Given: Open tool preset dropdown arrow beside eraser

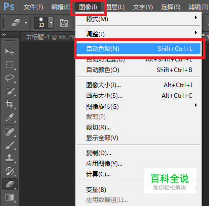Looking at the screenshot, I should [26, 23].
